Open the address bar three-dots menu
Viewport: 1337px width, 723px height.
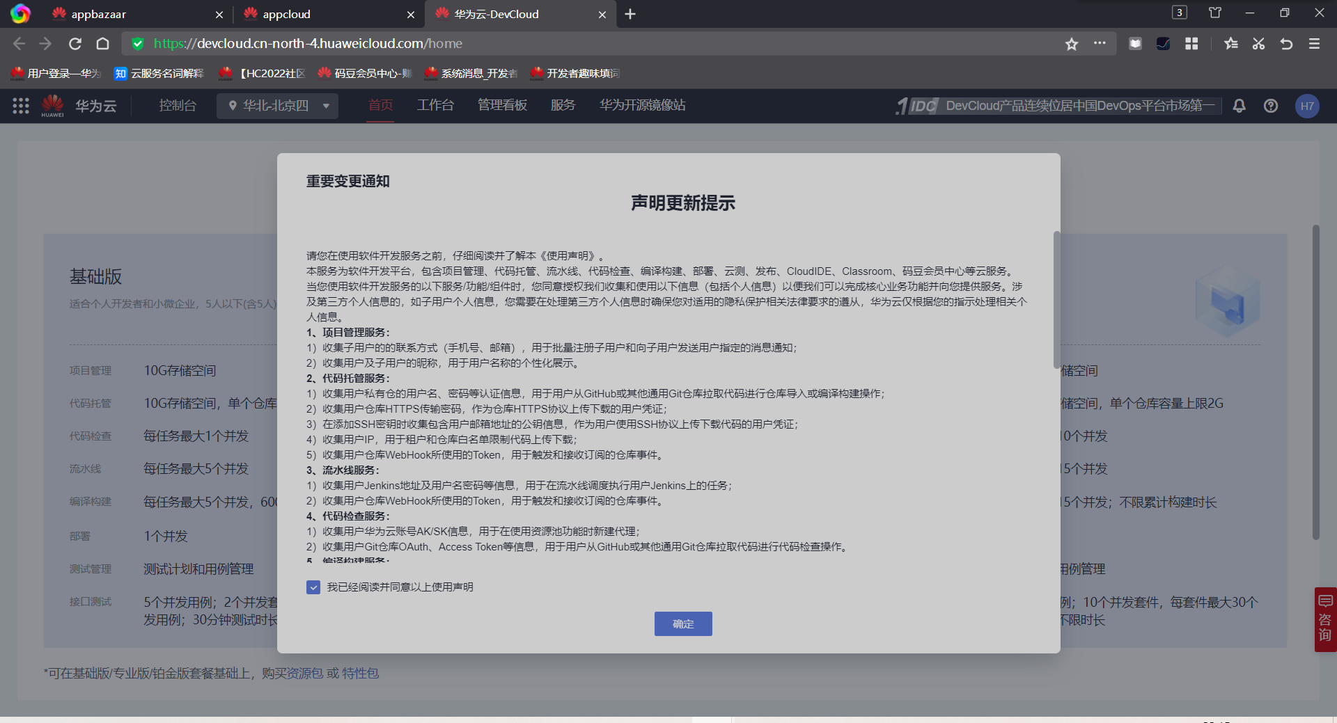[x=1100, y=43]
